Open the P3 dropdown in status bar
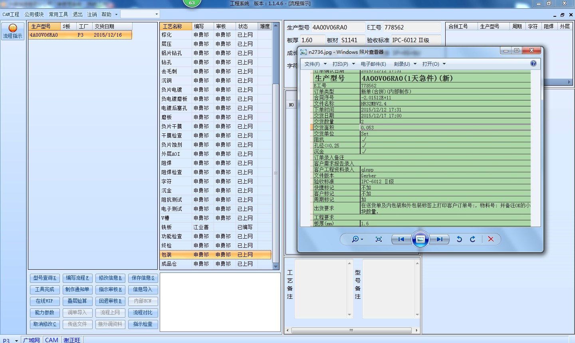Screen dimensions: 575x343 click(16, 341)
